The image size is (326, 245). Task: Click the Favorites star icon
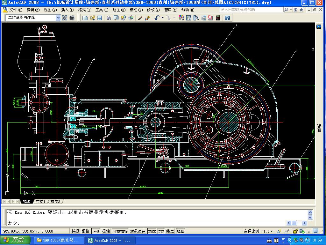click(x=301, y=10)
